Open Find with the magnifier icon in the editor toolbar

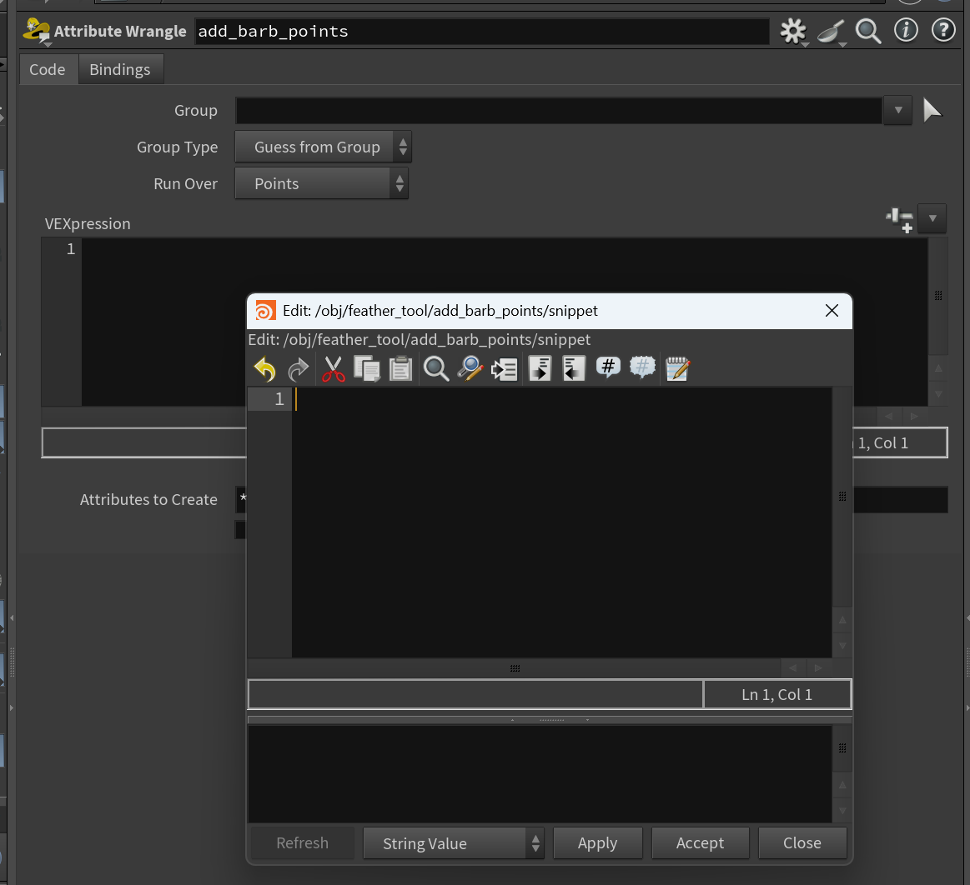click(436, 369)
